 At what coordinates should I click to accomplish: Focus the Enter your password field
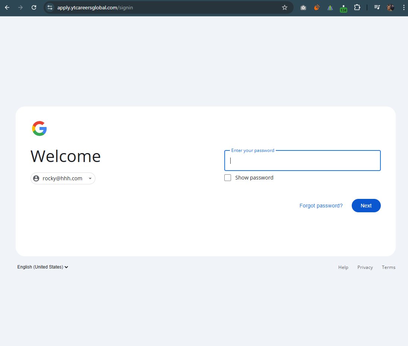[302, 161]
